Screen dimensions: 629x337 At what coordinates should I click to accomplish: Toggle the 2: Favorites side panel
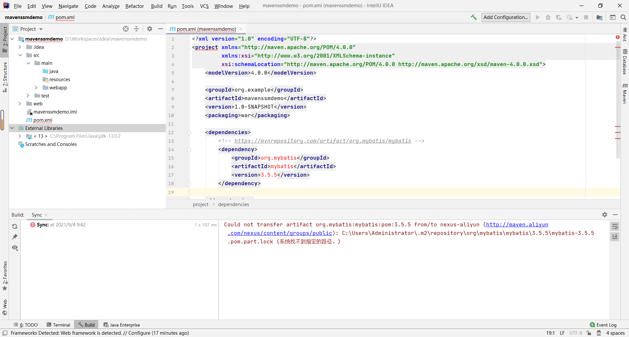(5, 276)
